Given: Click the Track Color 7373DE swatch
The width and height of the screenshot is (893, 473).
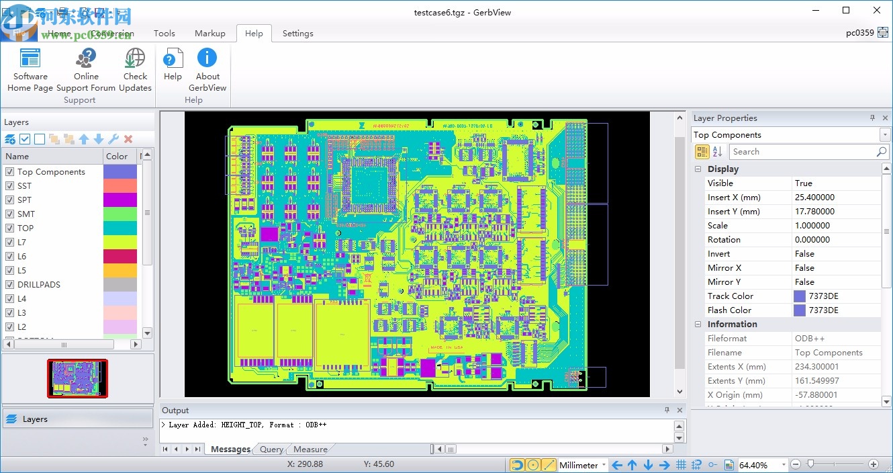Looking at the screenshot, I should [800, 296].
